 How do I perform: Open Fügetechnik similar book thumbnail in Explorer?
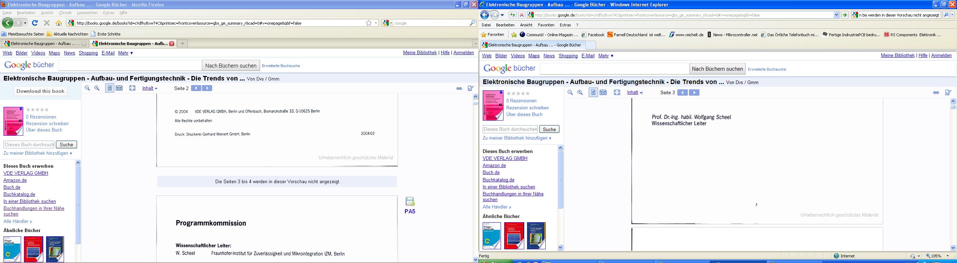click(492, 236)
